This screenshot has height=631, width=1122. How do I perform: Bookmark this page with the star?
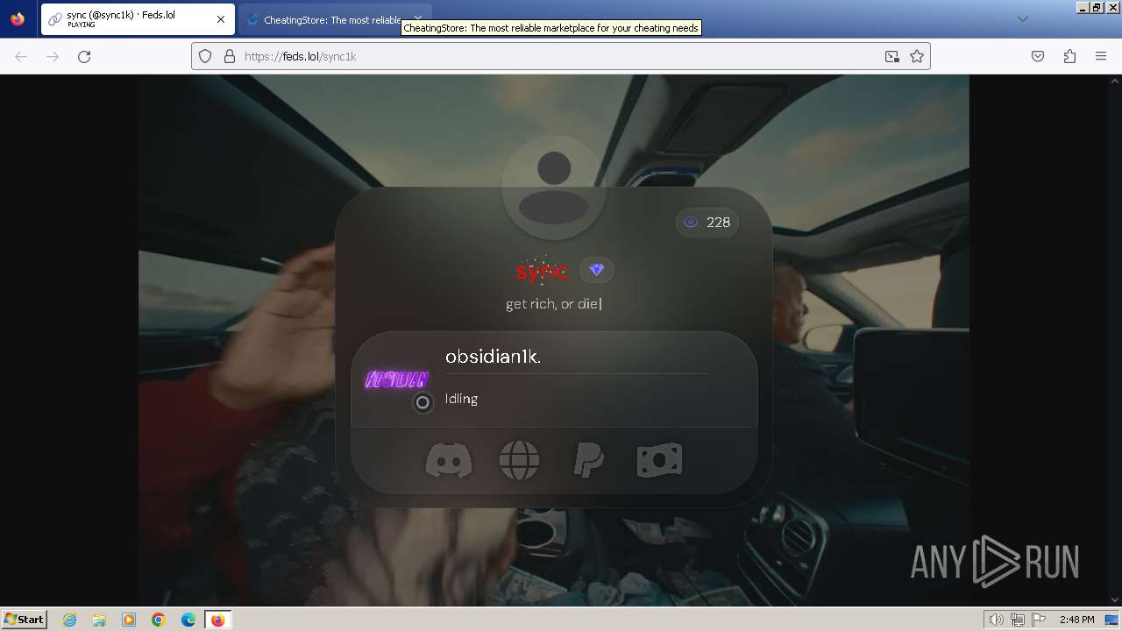click(x=917, y=56)
